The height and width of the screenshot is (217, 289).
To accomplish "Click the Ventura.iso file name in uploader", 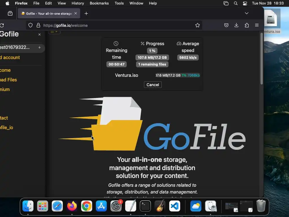I will [x=126, y=75].
